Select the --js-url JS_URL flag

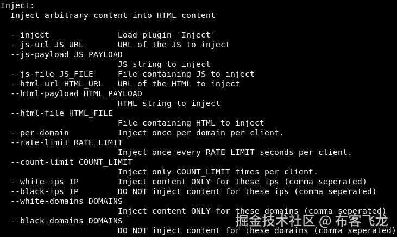47,45
